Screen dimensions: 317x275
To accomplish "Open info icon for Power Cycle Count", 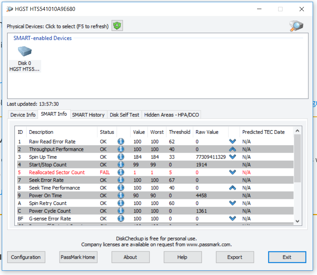I will [x=121, y=211].
